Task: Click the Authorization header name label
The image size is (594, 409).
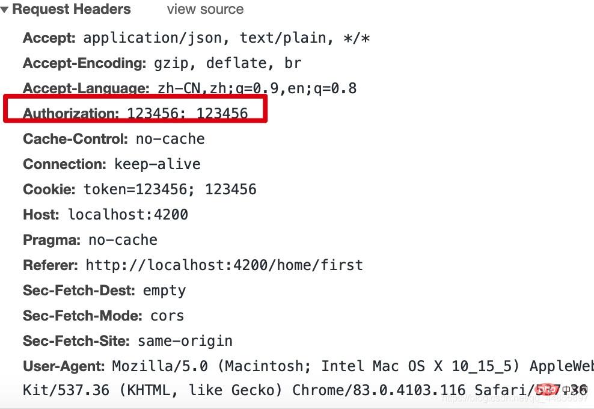Action: tap(71, 113)
